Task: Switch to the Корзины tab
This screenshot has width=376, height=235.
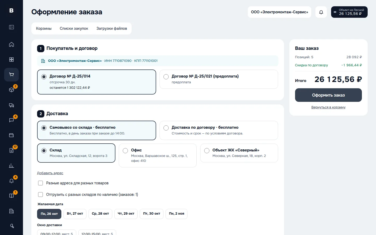Action: pos(44,28)
